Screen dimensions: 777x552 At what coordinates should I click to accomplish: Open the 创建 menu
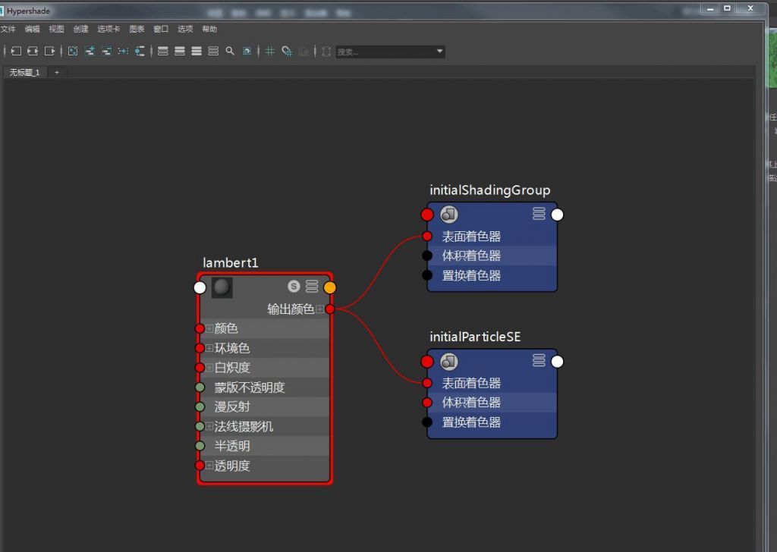(80, 30)
